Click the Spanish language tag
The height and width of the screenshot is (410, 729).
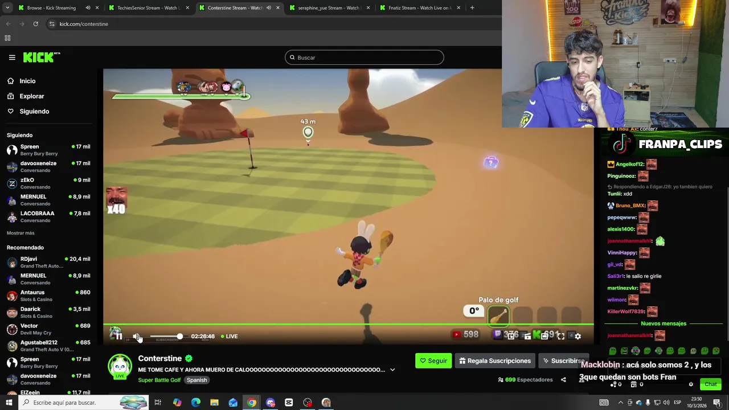point(197,380)
